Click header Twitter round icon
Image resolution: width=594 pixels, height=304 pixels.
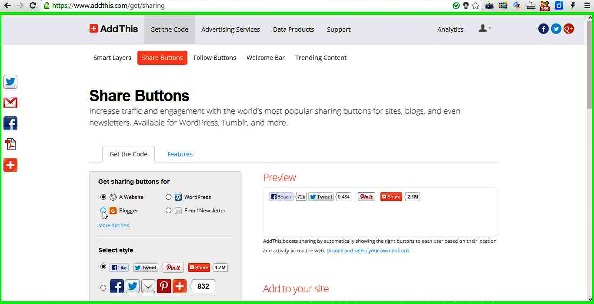[x=556, y=29]
